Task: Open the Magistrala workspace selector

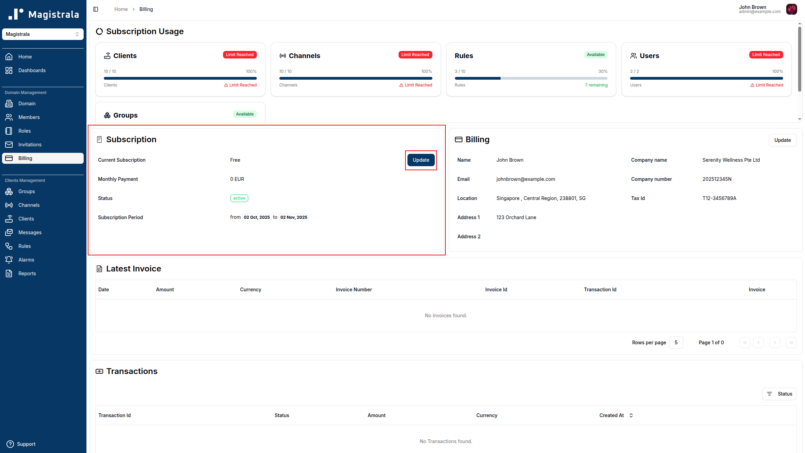Action: point(43,34)
